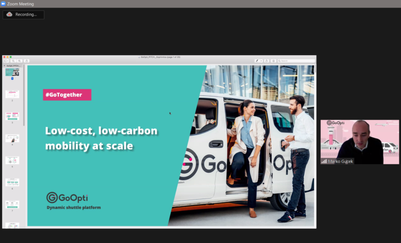Click the signal strength icon on video tile
The image size is (401, 243).
point(324,161)
